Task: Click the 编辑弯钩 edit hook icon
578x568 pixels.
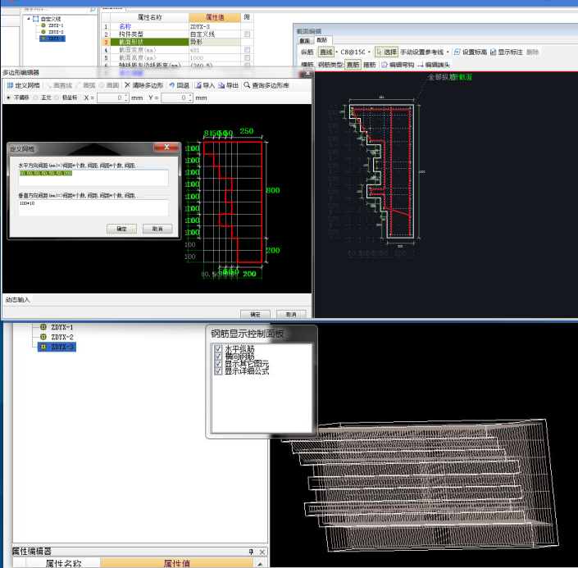Action: 385,65
